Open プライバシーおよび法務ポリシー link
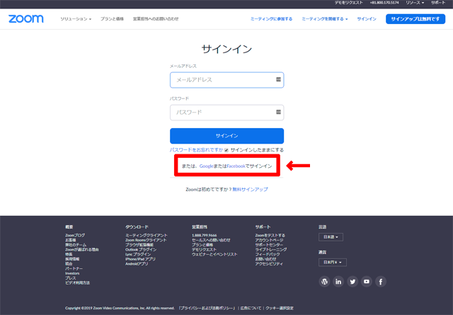453x315 pixels. (x=207, y=308)
